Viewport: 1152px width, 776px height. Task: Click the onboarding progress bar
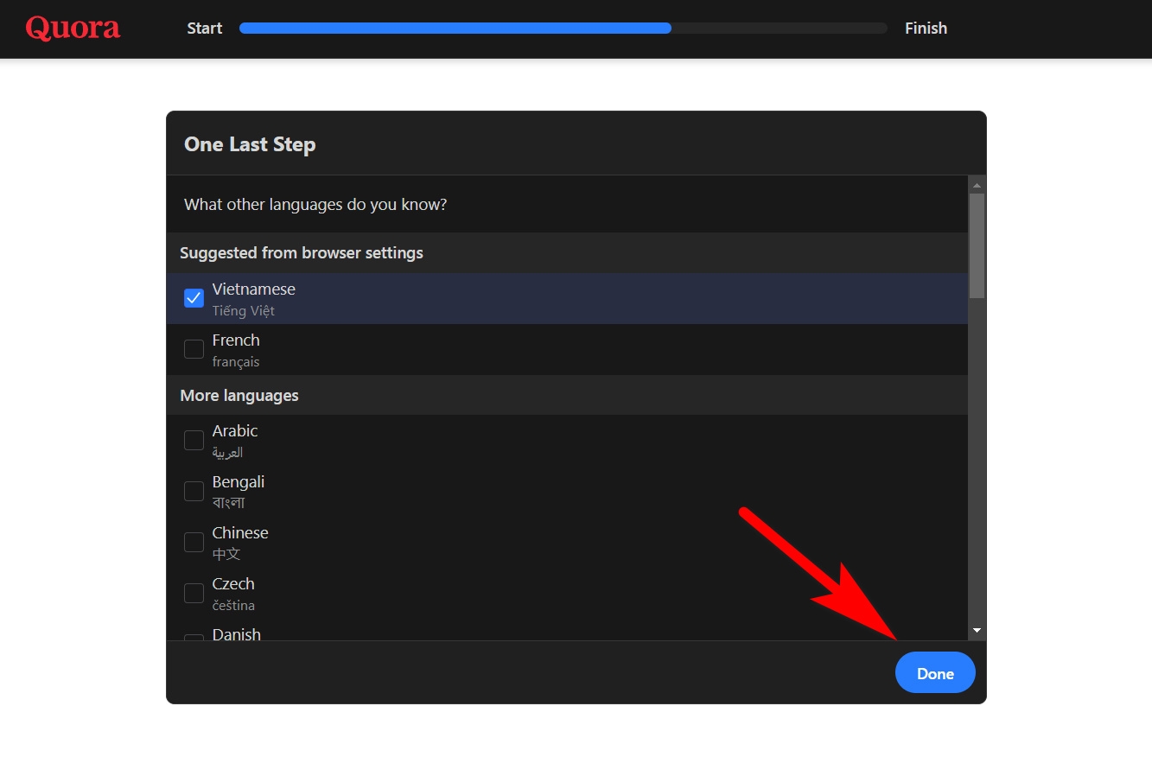[563, 29]
